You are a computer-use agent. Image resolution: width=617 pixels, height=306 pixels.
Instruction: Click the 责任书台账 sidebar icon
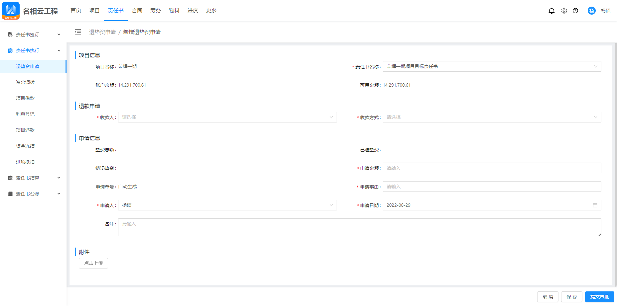point(10,194)
